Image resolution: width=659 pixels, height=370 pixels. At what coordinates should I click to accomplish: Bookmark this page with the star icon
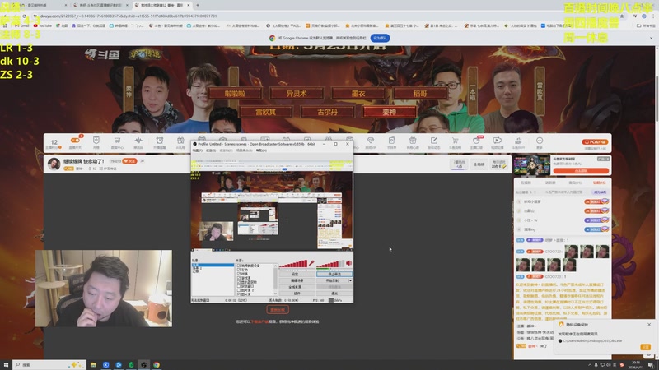click(x=622, y=16)
